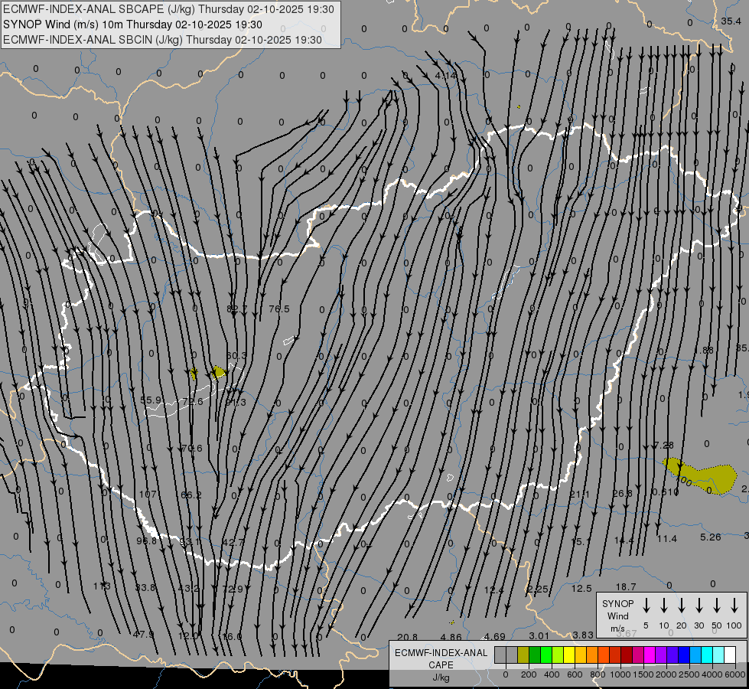Pick the pure yellow CAPE swatch below 600
This screenshot has height=689, width=749.
[x=569, y=655]
